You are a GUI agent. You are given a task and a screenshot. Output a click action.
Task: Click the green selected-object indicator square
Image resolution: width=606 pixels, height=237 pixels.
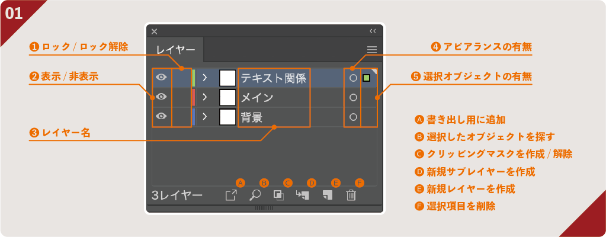click(367, 78)
